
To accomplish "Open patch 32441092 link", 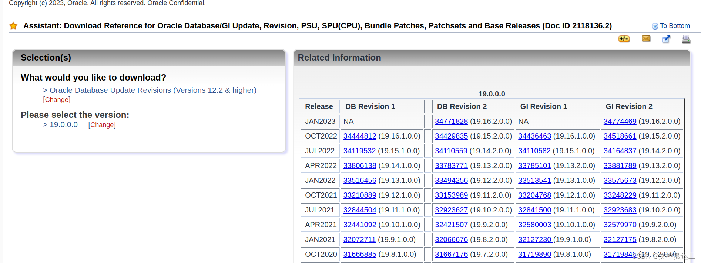I will click(360, 225).
